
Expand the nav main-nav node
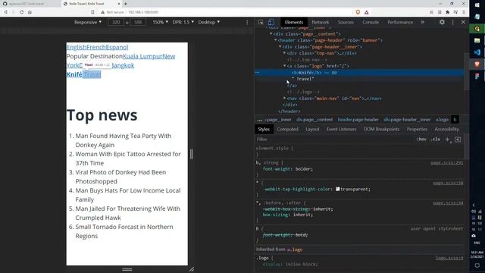click(x=285, y=99)
